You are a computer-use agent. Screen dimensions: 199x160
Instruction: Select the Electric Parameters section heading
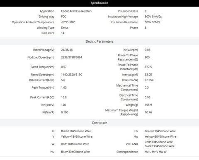coord(99,41)
